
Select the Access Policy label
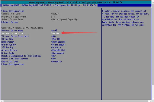tap(9, 50)
